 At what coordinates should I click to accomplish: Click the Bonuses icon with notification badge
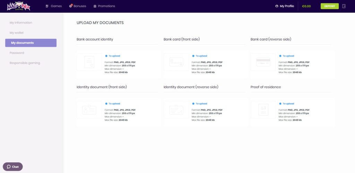pos(71,6)
